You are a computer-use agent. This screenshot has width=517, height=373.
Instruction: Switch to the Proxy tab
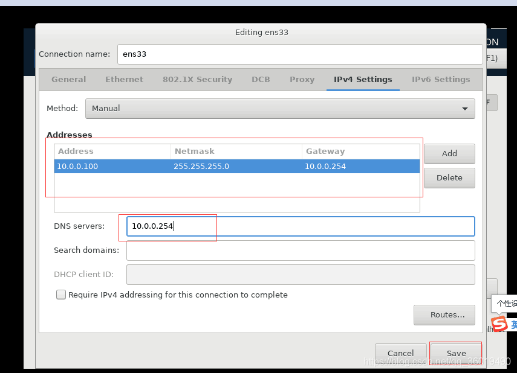tap(302, 80)
